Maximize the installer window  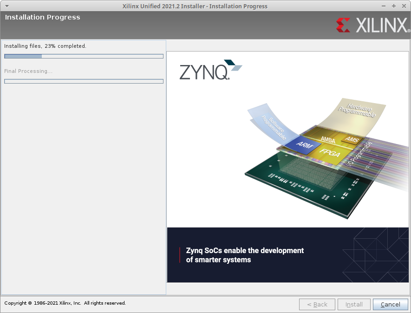[394, 6]
